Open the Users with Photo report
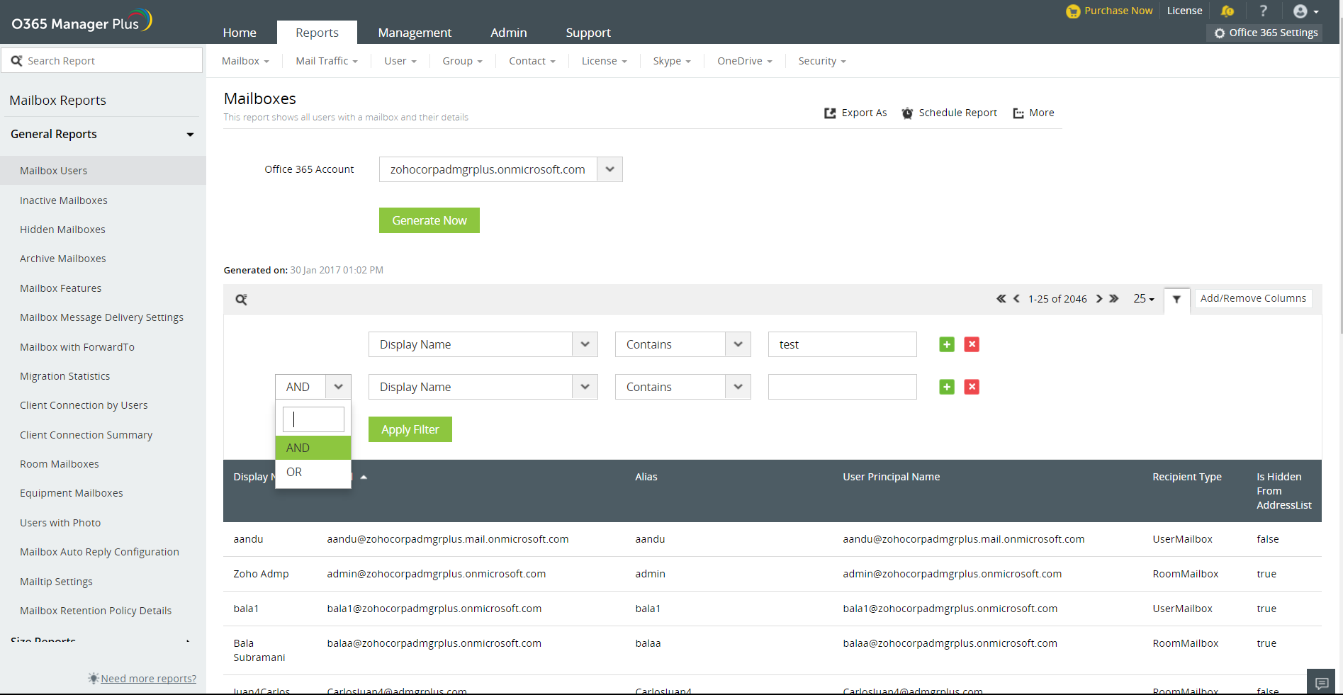This screenshot has width=1343, height=695. coord(60,523)
